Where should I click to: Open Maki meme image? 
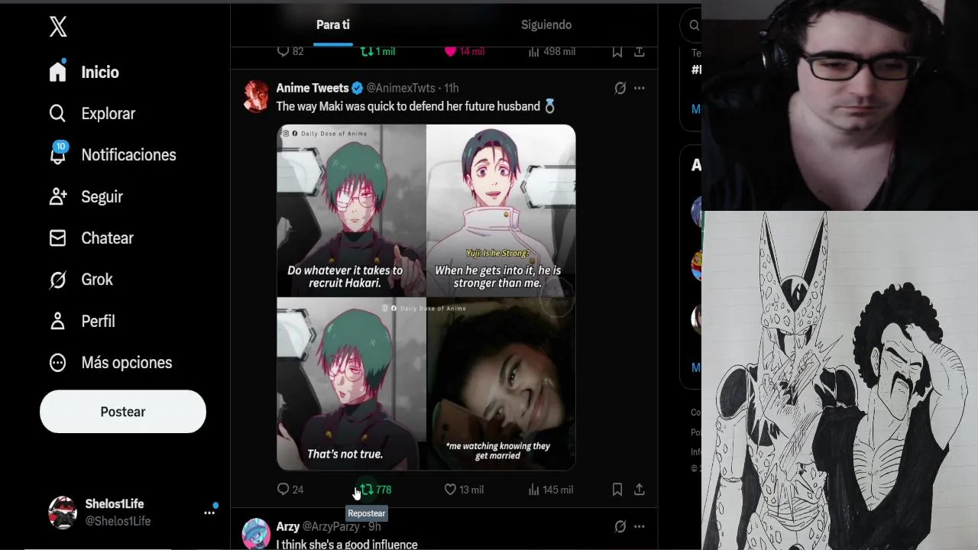(x=426, y=297)
